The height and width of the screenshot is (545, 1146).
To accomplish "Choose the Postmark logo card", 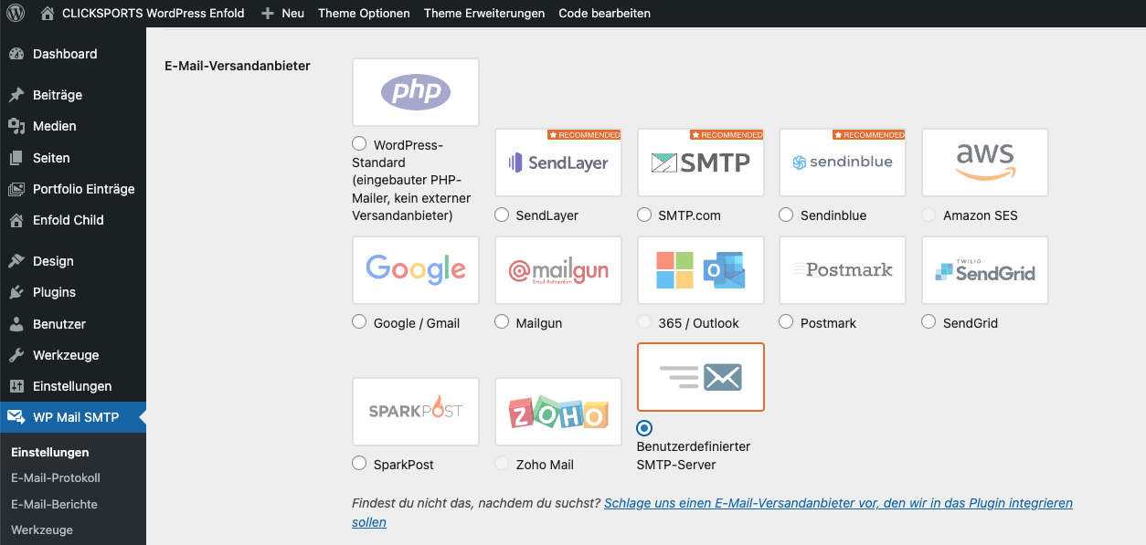I will pos(843,270).
